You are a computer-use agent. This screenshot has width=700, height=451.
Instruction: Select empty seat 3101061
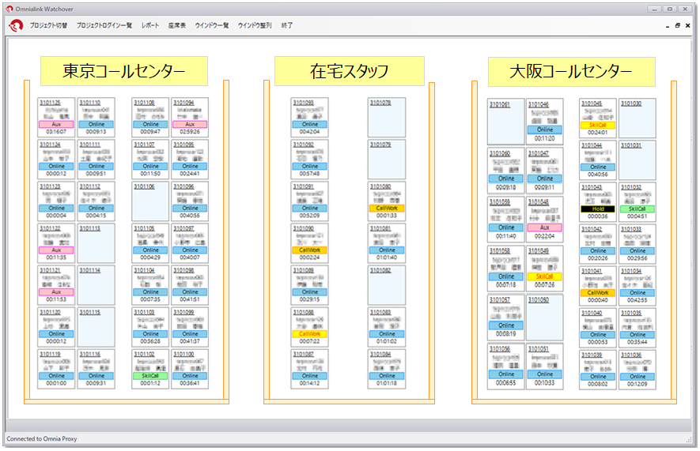[505, 122]
